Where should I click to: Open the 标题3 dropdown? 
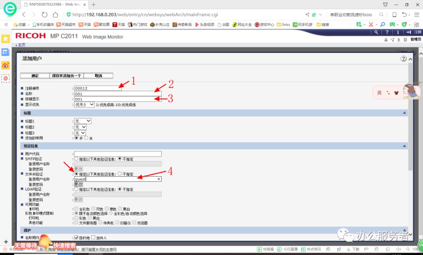80,133
